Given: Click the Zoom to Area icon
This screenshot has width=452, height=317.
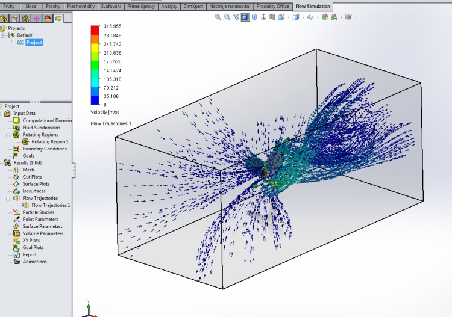Looking at the screenshot, I should 227,17.
